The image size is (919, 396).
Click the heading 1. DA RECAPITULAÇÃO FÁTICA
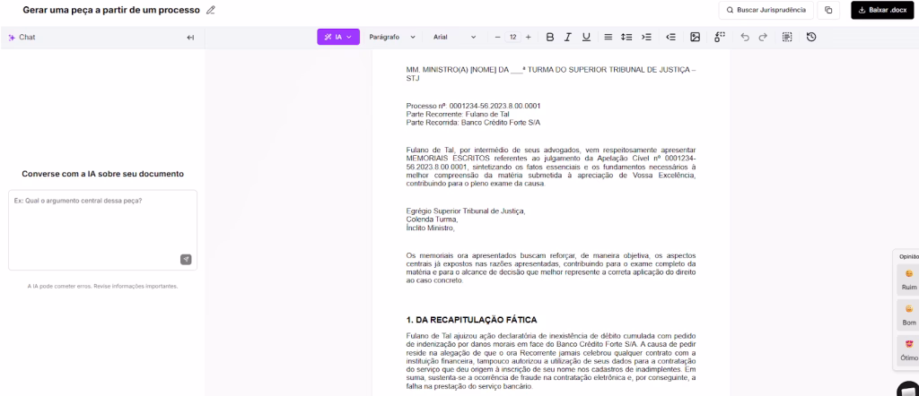pos(472,320)
